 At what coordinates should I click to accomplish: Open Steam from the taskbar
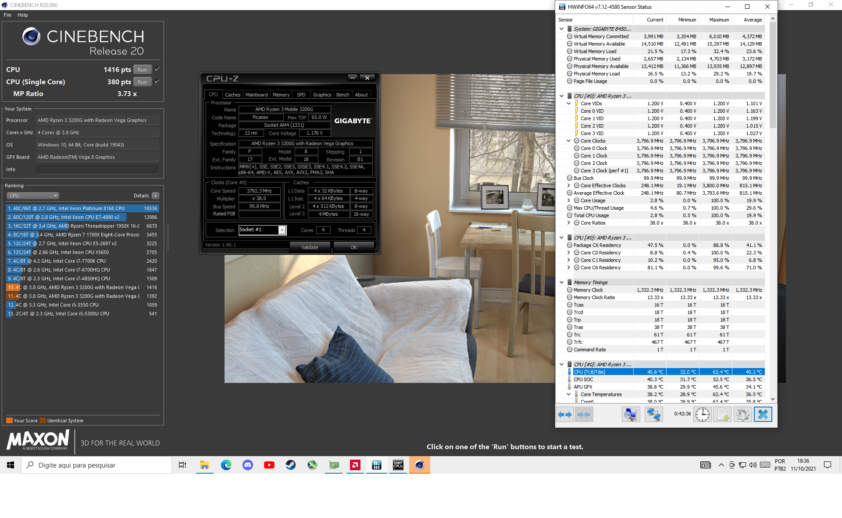[x=291, y=465]
